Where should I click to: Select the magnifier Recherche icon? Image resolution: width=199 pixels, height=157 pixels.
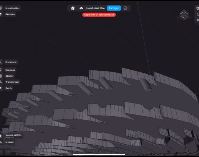(1, 62)
